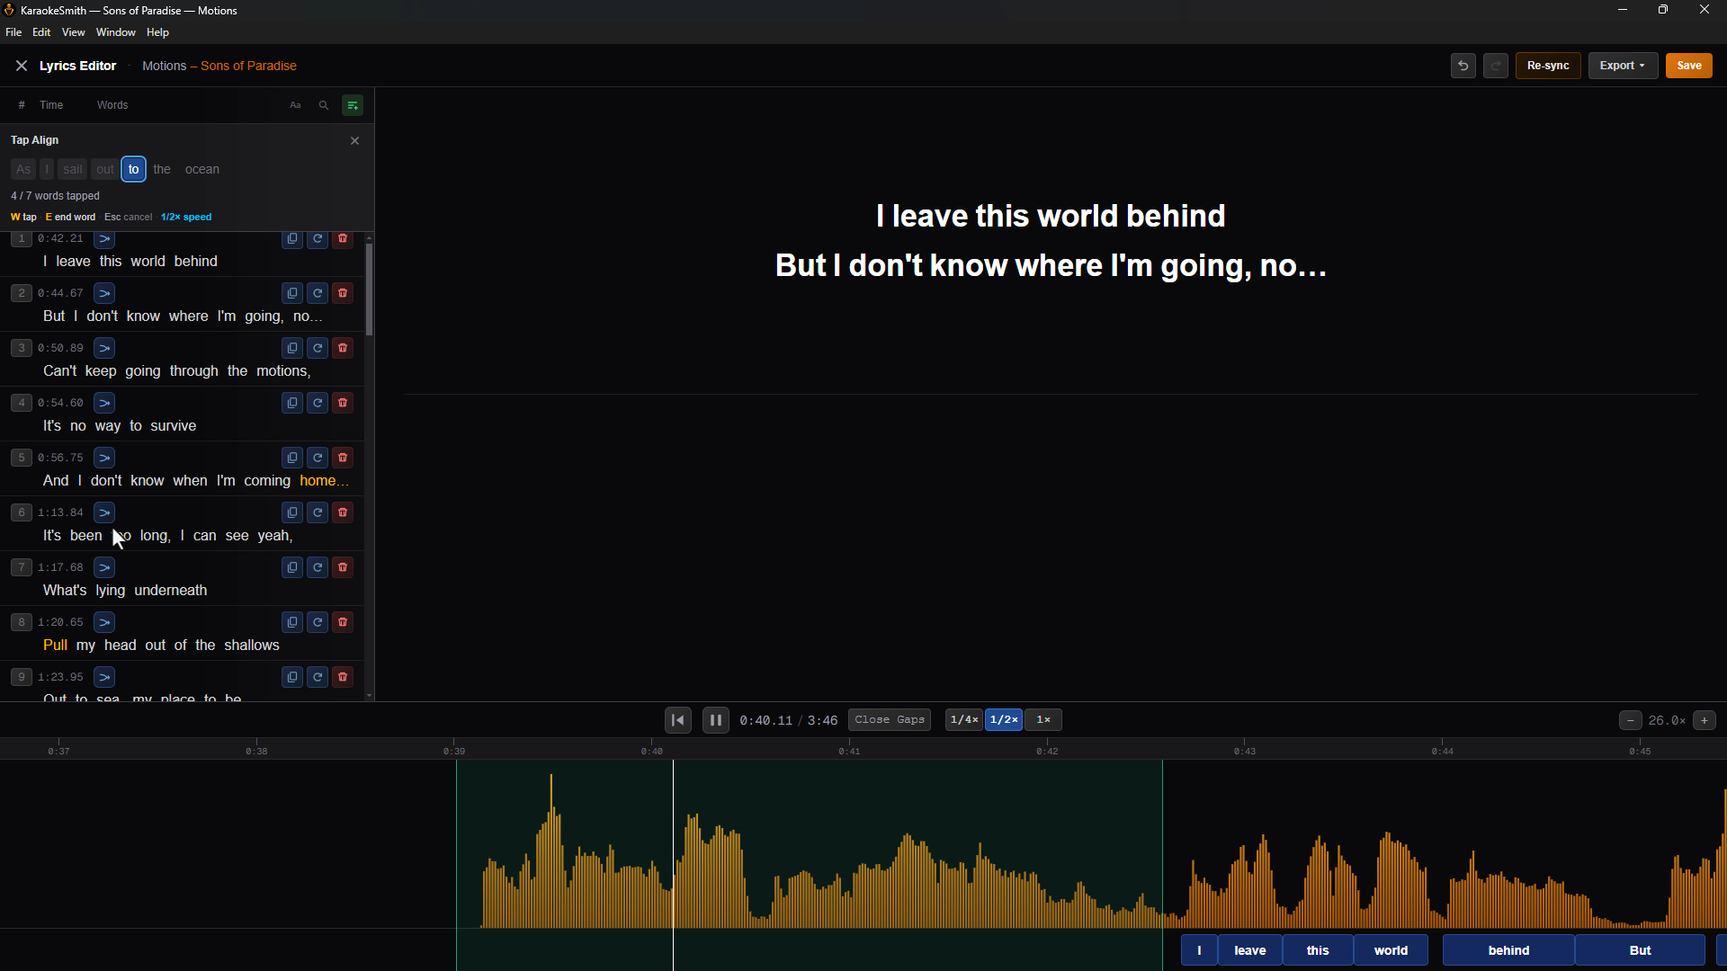Open the File menu

pos(13,32)
